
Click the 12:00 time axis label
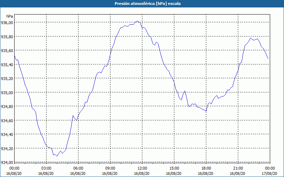[142, 169]
